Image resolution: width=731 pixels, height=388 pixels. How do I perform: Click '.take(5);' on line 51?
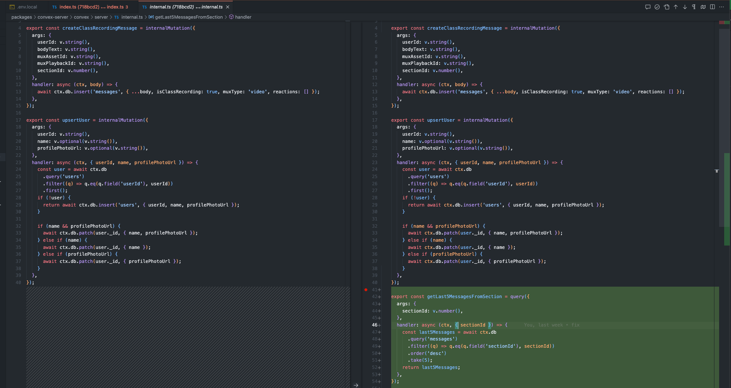[x=420, y=360]
